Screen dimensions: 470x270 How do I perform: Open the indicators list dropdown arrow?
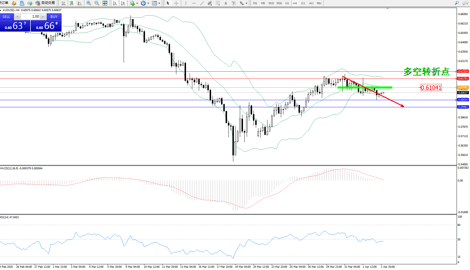coord(137,3)
